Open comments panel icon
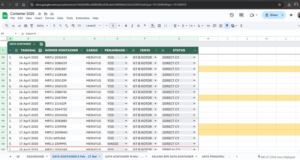 (x=241, y=15)
